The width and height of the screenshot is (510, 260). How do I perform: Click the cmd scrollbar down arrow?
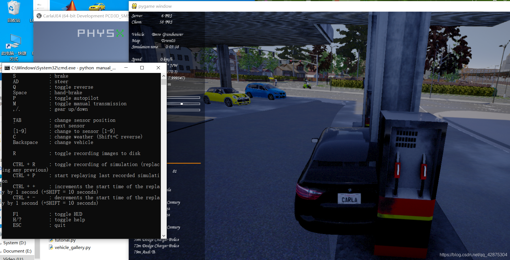coord(164,236)
